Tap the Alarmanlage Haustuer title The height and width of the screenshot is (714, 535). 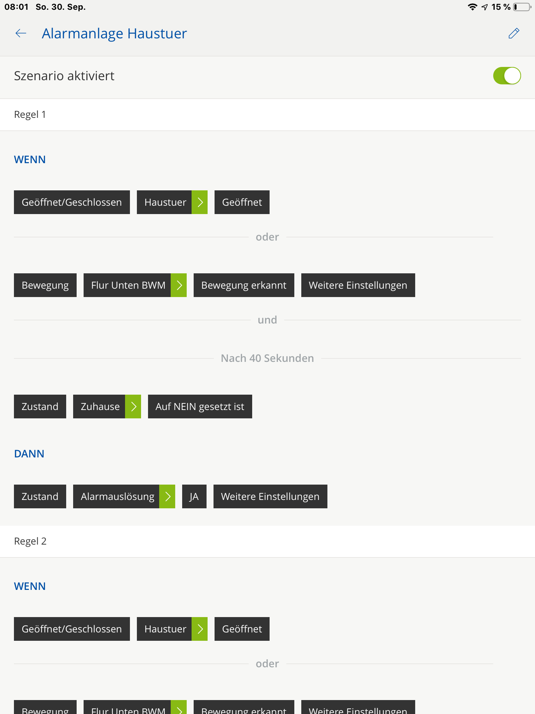[x=114, y=33]
